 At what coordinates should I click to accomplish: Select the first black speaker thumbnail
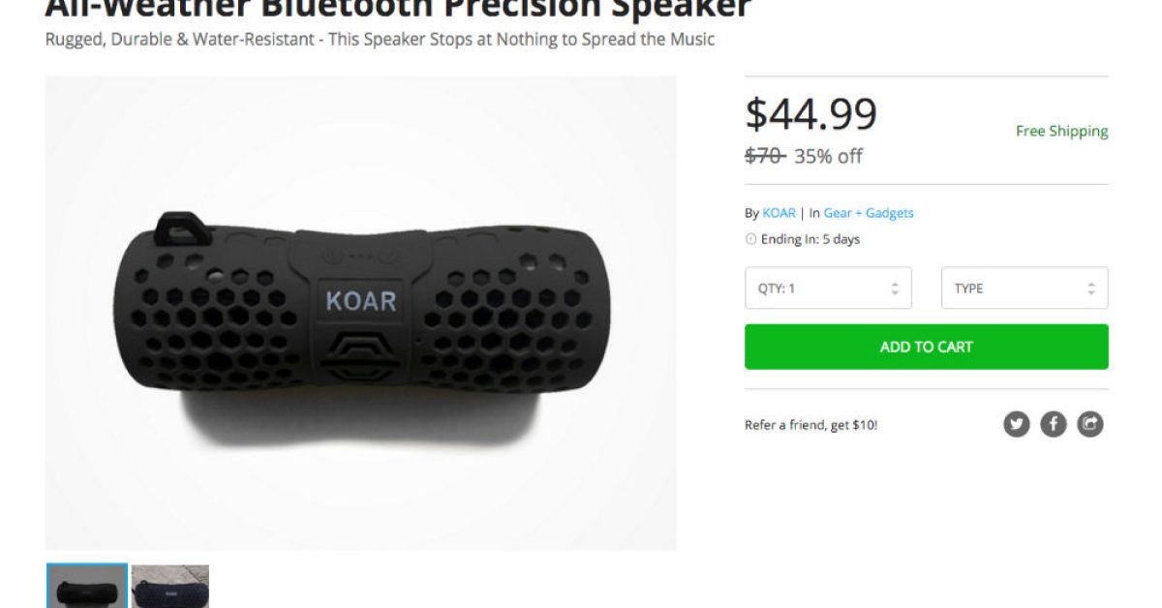87,587
